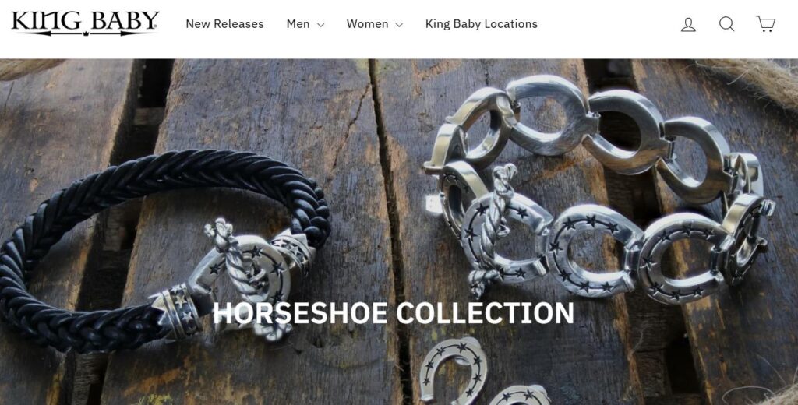Viewport: 798px width, 405px height.
Task: Visit King Baby Locations page
Action: pyautogui.click(x=482, y=24)
